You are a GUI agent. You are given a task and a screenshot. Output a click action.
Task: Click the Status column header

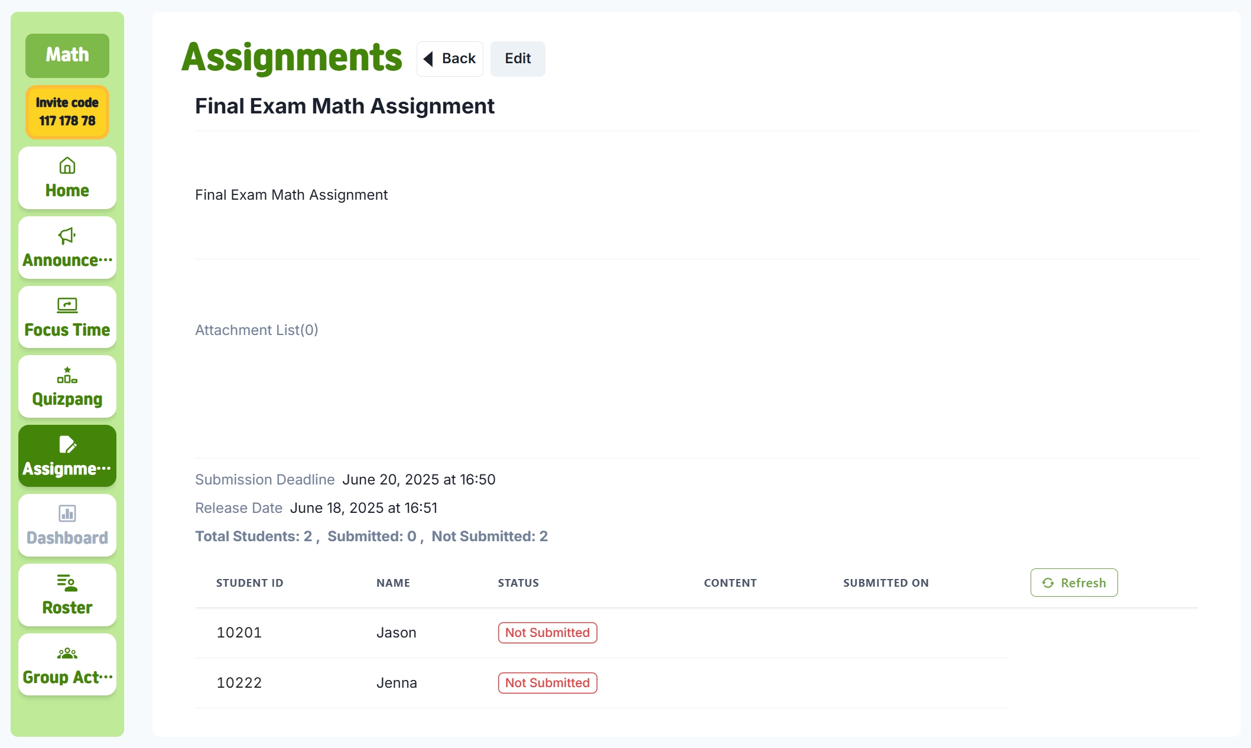tap(518, 583)
